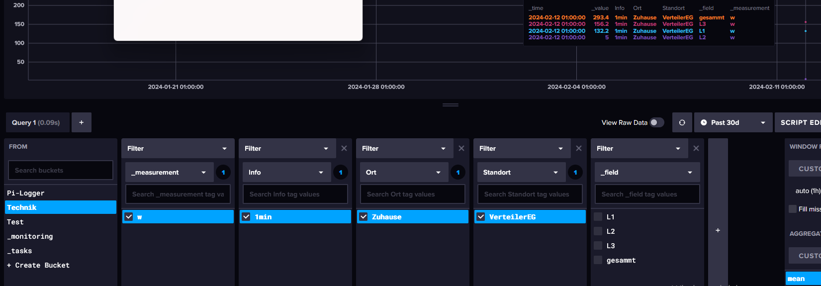
Task: Focus the Search _measurement tag values field
Action: click(178, 194)
